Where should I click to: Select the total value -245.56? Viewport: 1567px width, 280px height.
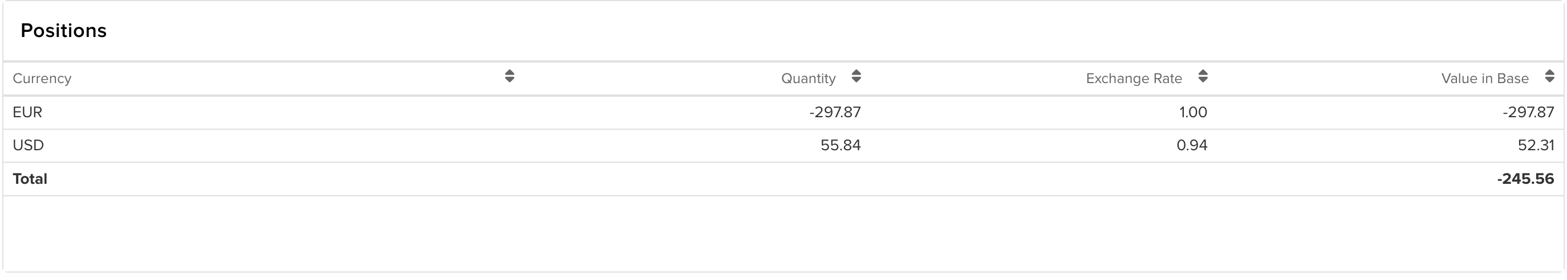click(x=1525, y=179)
